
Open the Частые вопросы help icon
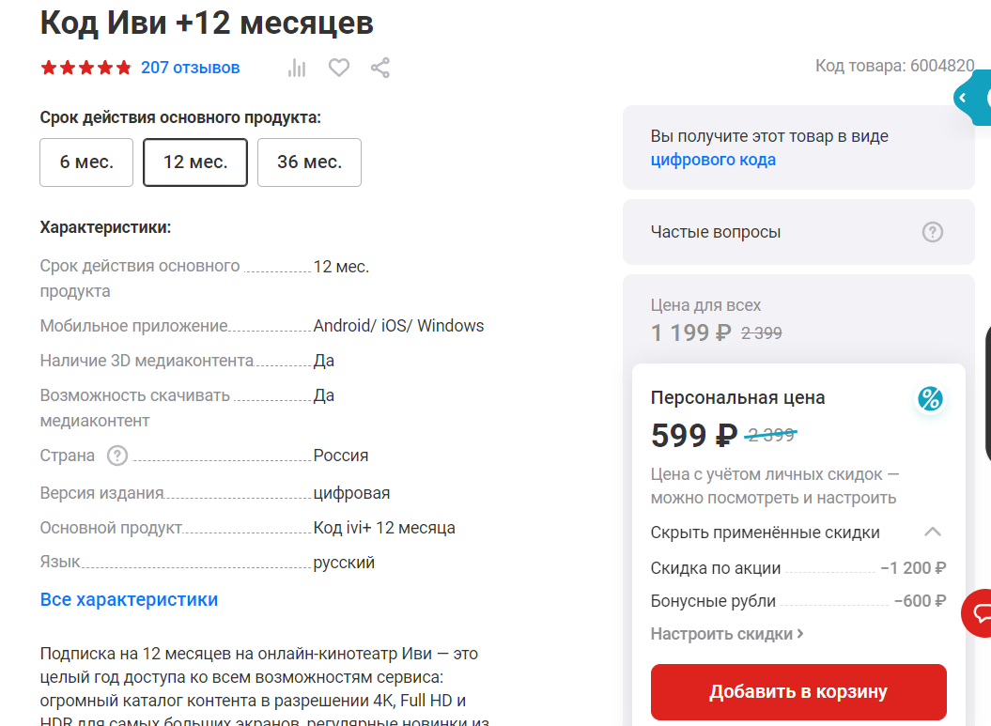pos(932,232)
